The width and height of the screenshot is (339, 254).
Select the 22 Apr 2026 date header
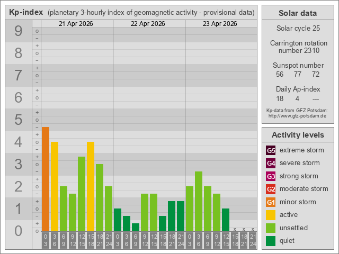pos(149,24)
